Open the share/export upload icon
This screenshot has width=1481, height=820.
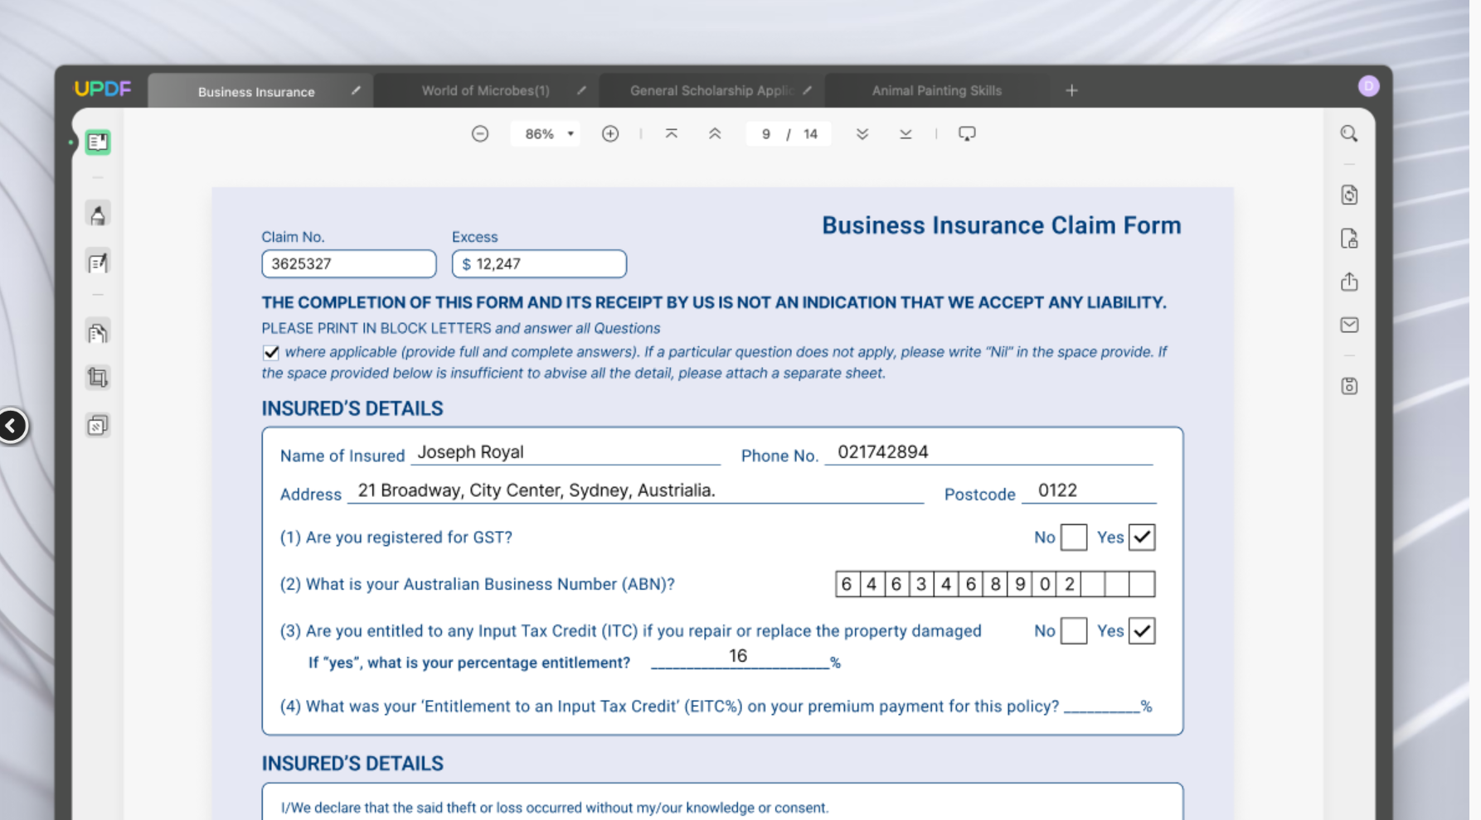pyautogui.click(x=1349, y=282)
